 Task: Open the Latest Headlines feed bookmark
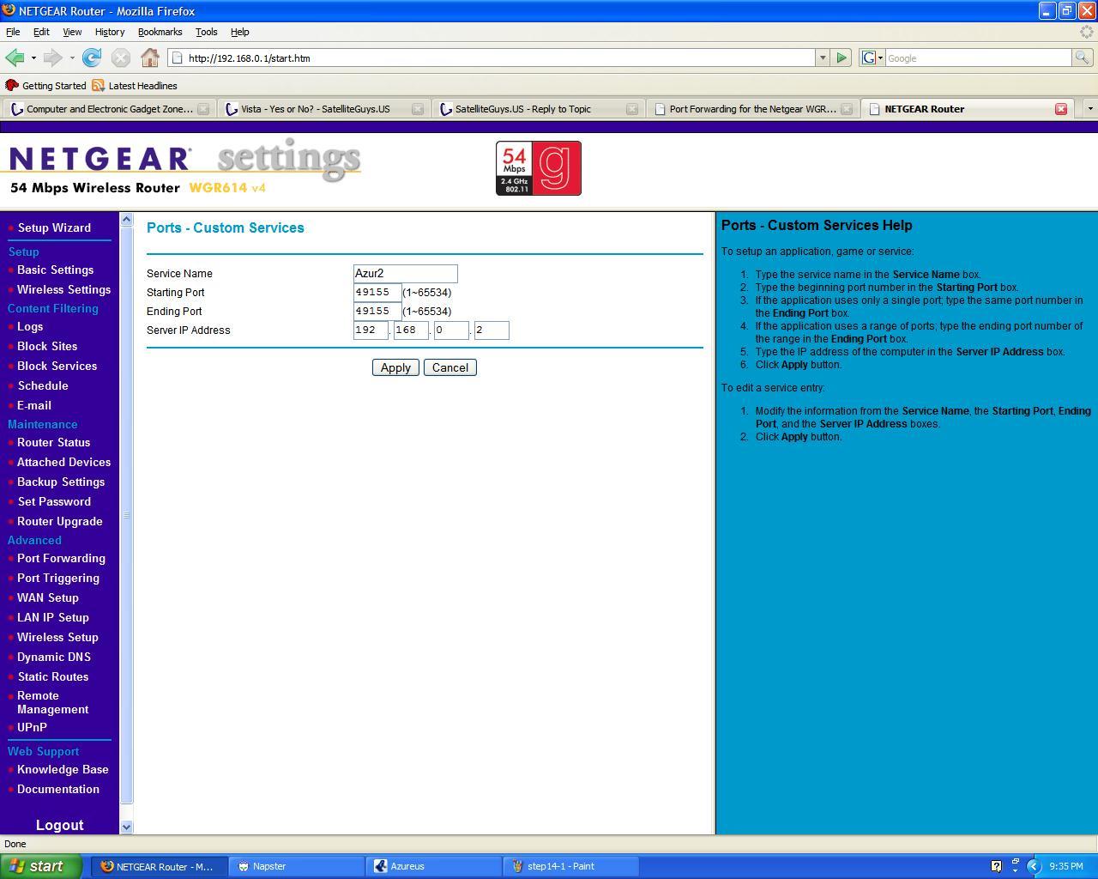click(x=135, y=86)
